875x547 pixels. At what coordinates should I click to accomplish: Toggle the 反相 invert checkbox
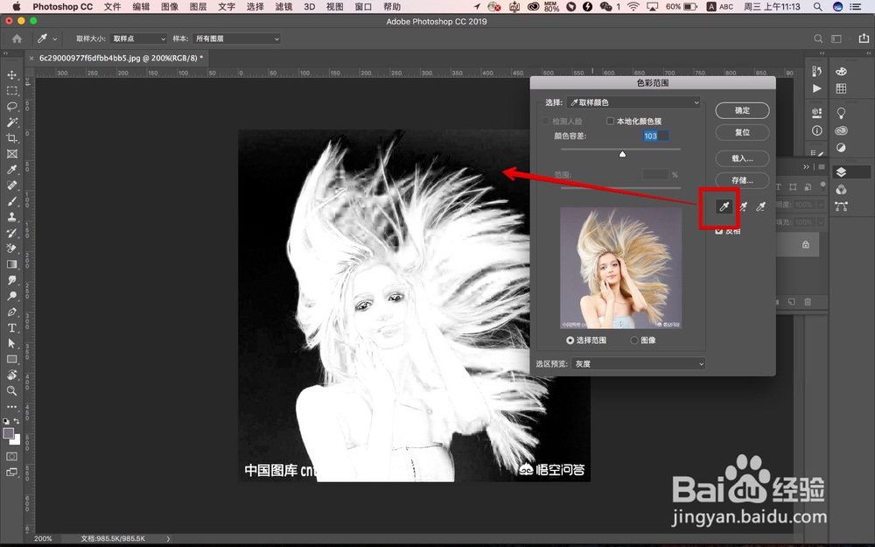click(718, 230)
